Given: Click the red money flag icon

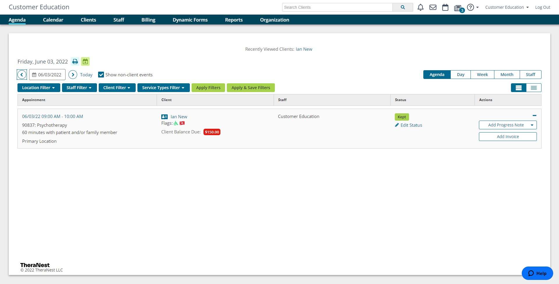Looking at the screenshot, I should (x=182, y=123).
